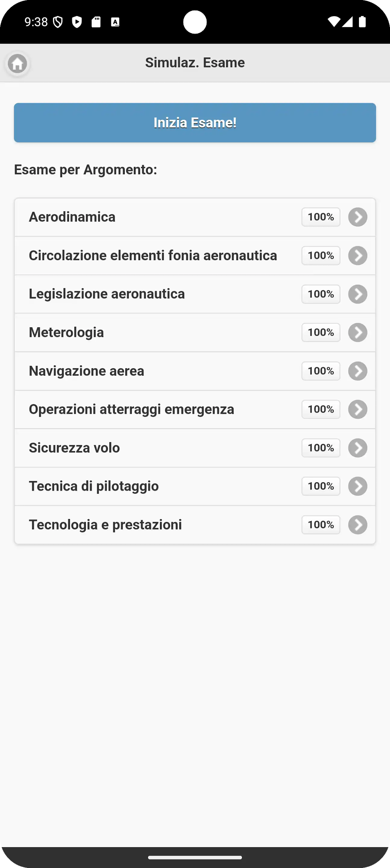This screenshot has width=390, height=868.
Task: Click the Sicurezza volo arrow icon
Action: pyautogui.click(x=358, y=448)
